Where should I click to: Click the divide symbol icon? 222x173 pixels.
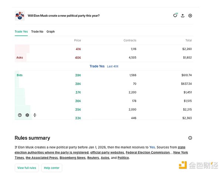pos(35,115)
